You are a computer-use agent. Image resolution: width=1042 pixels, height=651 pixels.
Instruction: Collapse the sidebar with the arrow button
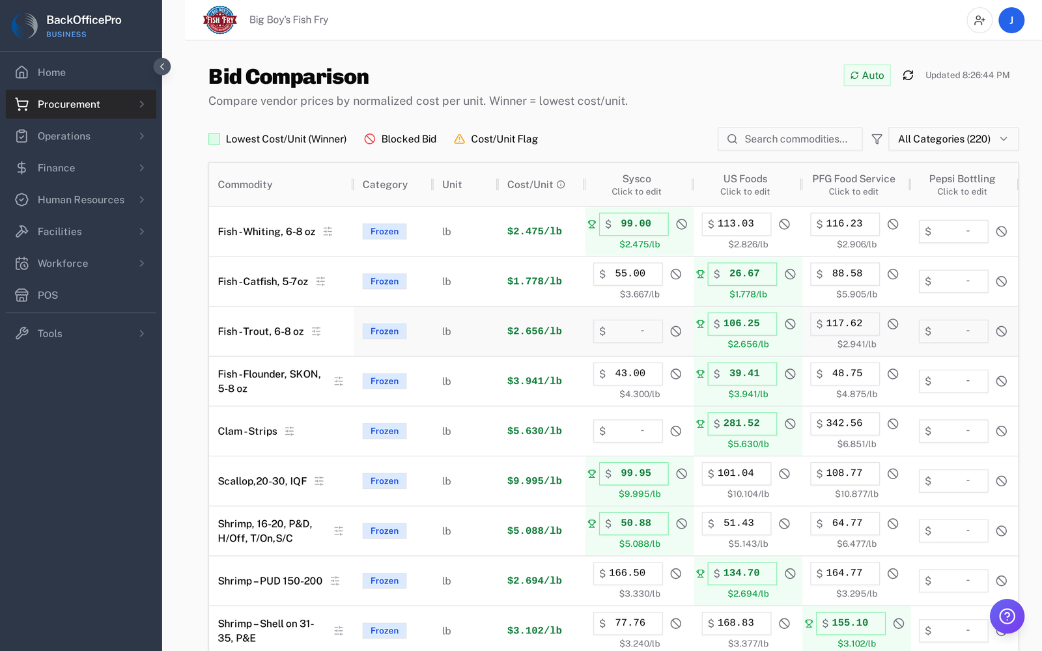click(162, 66)
